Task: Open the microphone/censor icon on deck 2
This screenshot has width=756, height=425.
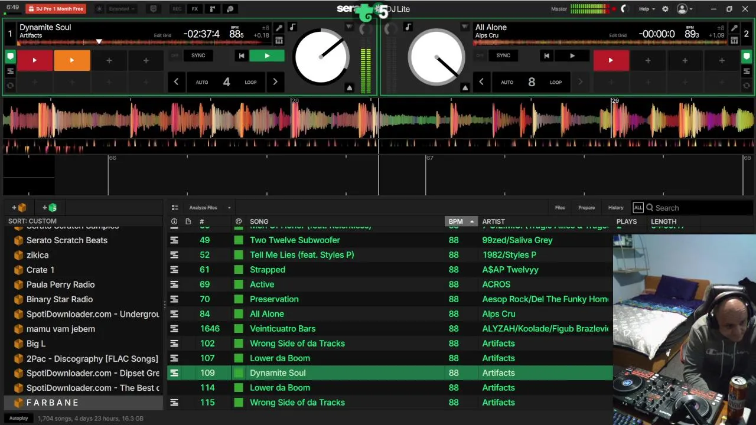Action: click(734, 28)
